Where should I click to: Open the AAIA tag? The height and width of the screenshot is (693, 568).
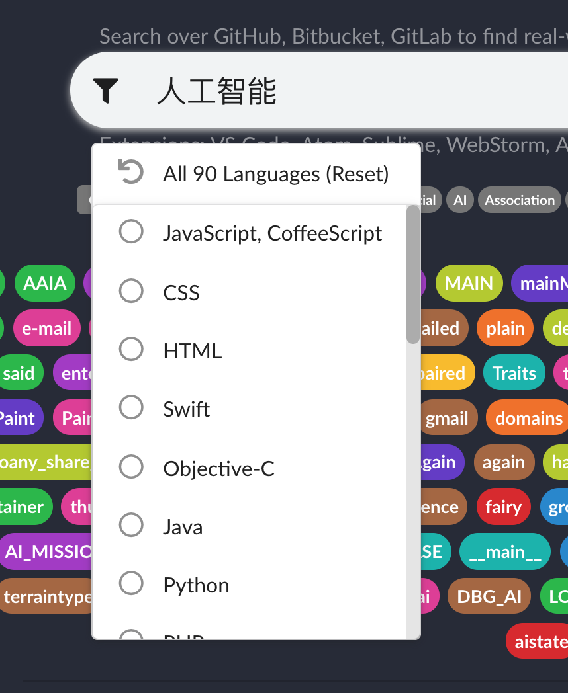[x=44, y=283]
